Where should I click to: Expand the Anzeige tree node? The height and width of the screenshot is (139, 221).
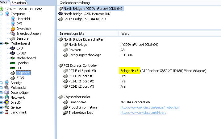(1, 83)
